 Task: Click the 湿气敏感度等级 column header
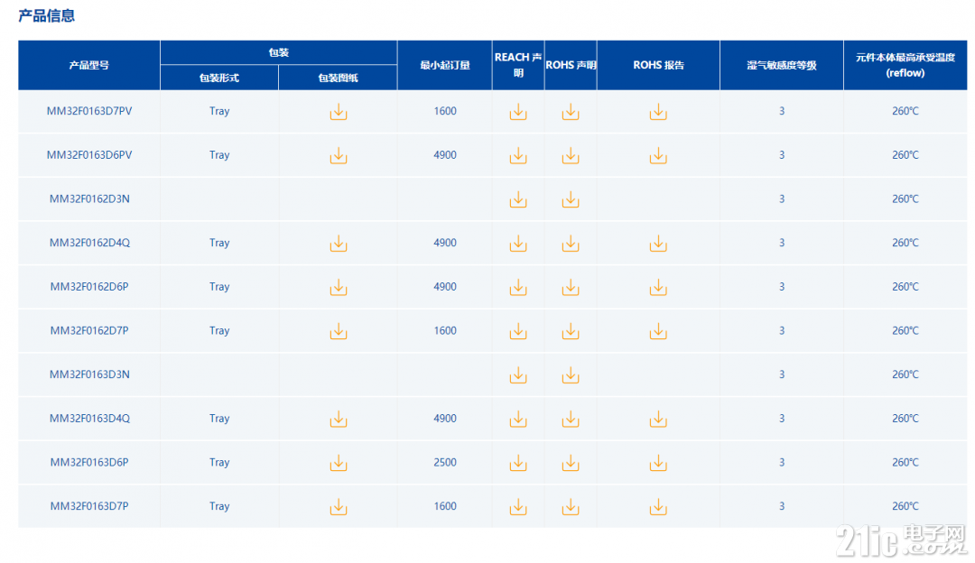click(782, 65)
